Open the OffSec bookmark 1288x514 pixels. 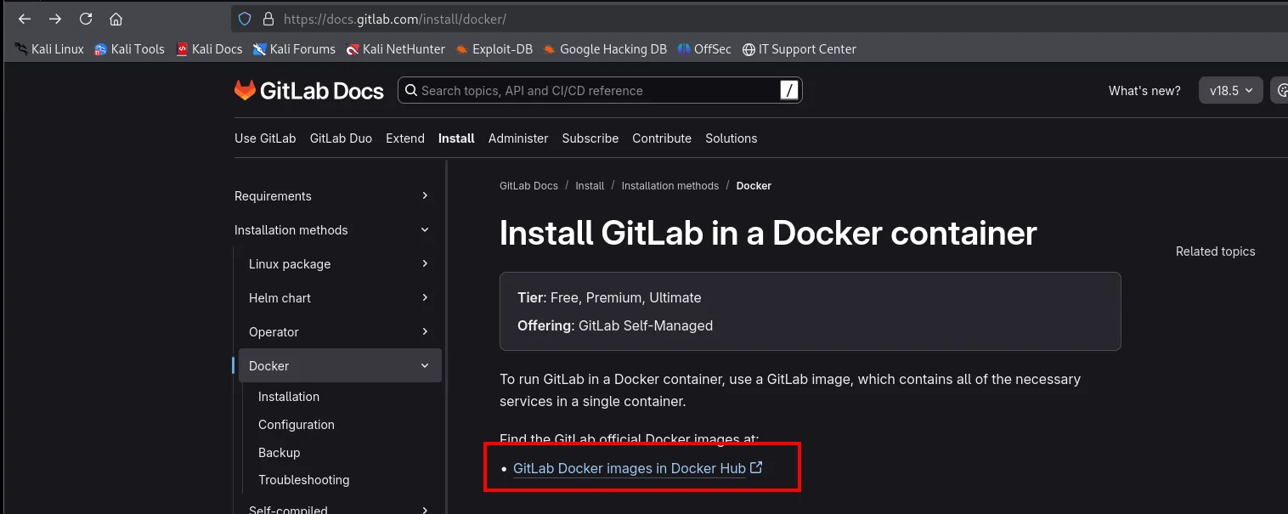[x=704, y=49]
